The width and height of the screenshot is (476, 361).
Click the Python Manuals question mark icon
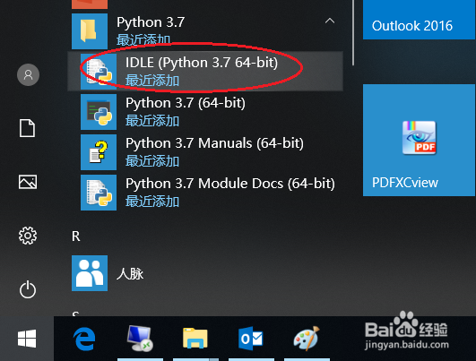click(x=99, y=152)
